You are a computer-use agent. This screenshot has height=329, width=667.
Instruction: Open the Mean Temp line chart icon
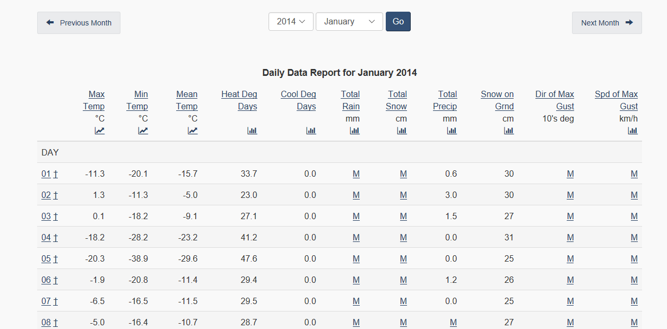(193, 131)
